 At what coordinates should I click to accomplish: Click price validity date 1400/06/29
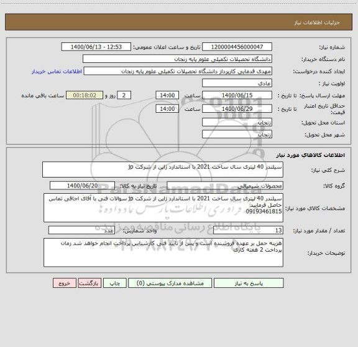coord(237,109)
